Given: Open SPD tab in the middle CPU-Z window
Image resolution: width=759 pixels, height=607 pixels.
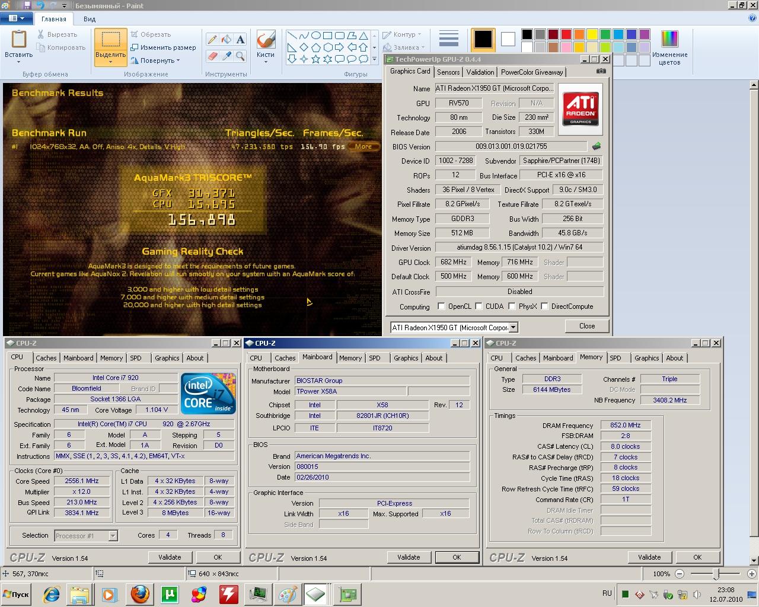Looking at the screenshot, I should [375, 358].
